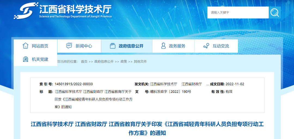Viewport: 294px width, 139px height.
Task: Select the 政府信息公开 navigation tab
Action: 131,46
